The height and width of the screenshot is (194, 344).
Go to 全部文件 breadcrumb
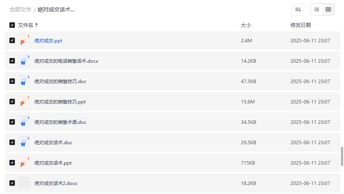[x=20, y=9]
